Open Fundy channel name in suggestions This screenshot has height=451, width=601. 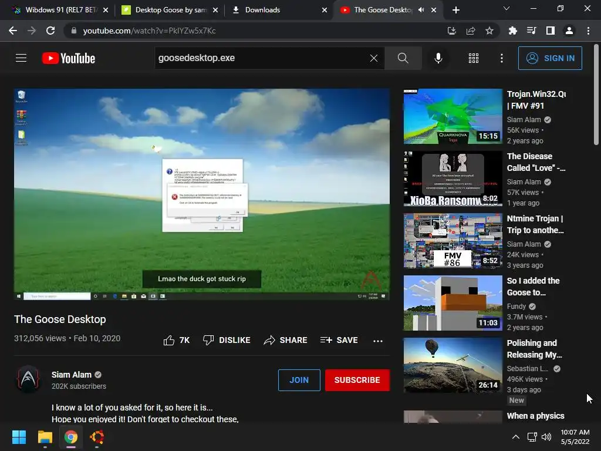click(516, 307)
